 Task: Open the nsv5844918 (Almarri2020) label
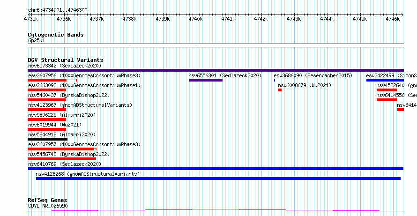point(62,134)
